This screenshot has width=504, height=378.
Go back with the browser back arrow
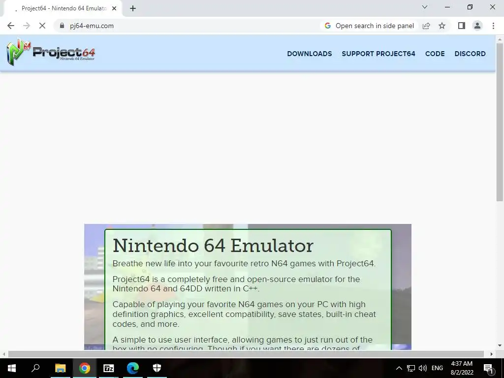coord(11,26)
